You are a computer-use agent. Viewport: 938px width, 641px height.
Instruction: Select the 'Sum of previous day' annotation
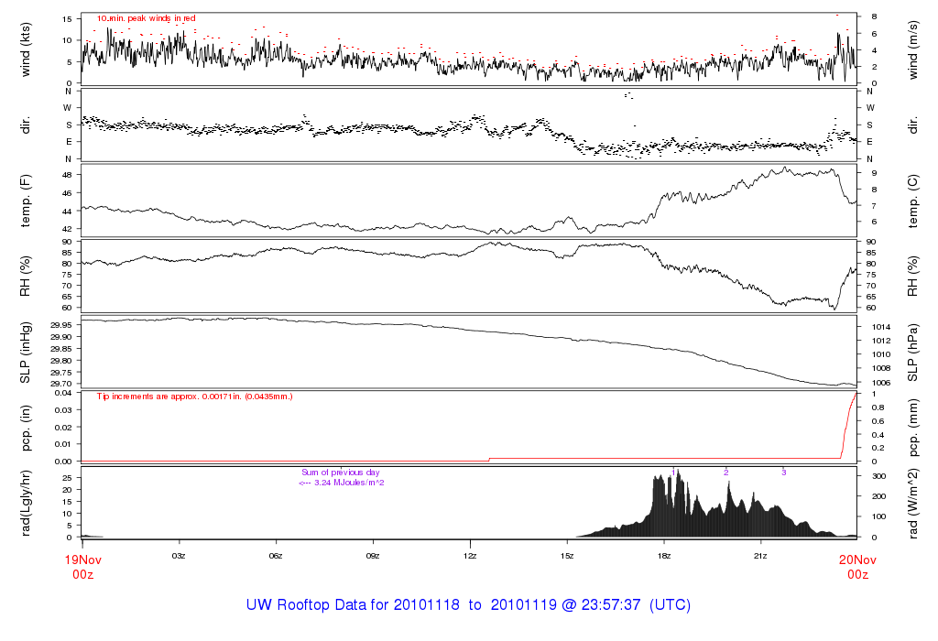tap(341, 473)
